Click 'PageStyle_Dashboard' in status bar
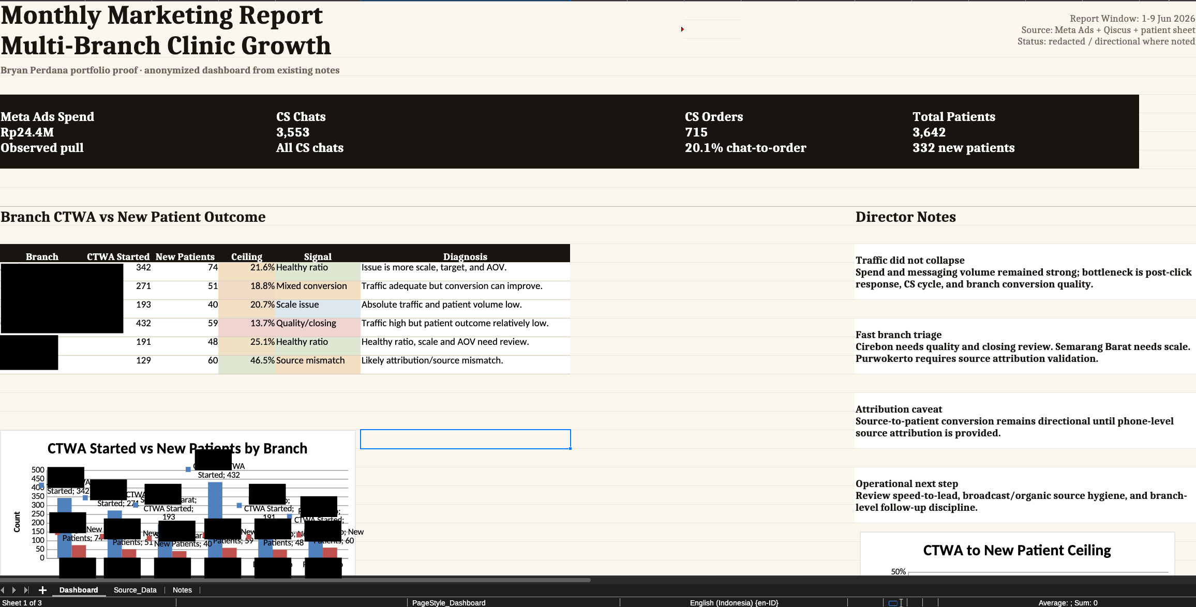This screenshot has width=1196, height=607. (x=449, y=603)
